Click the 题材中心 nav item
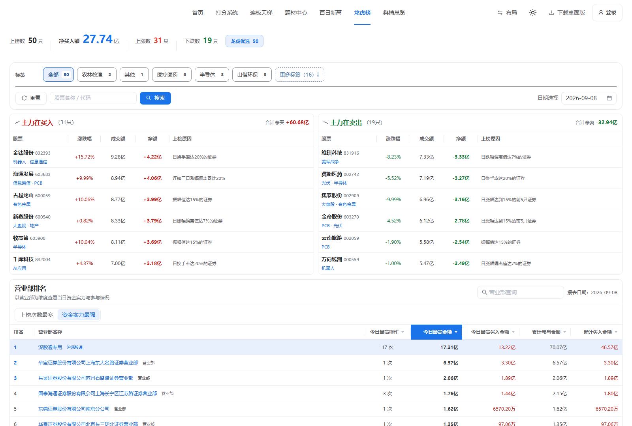The height and width of the screenshot is (426, 632). pyautogui.click(x=296, y=13)
